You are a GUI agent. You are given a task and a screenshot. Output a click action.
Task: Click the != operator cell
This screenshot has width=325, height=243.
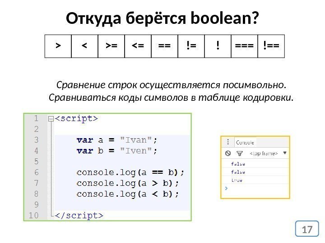point(191,46)
